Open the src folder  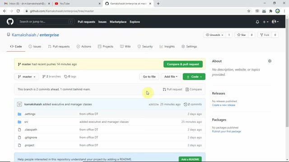coord(26,122)
